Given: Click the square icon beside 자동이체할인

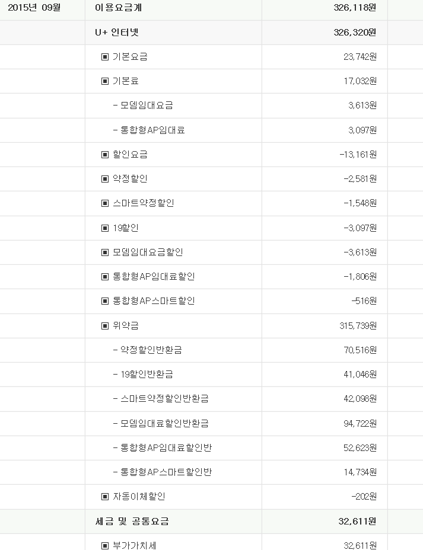Looking at the screenshot, I should coord(104,497).
